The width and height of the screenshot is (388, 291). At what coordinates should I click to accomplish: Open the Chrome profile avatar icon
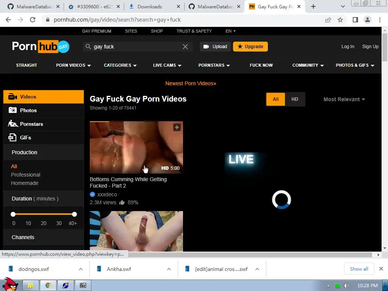[368, 20]
